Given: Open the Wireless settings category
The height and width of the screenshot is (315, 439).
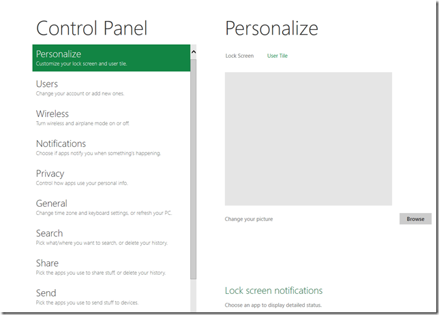Looking at the screenshot, I should click(x=111, y=118).
